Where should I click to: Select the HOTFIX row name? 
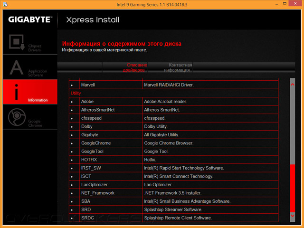tap(89, 160)
